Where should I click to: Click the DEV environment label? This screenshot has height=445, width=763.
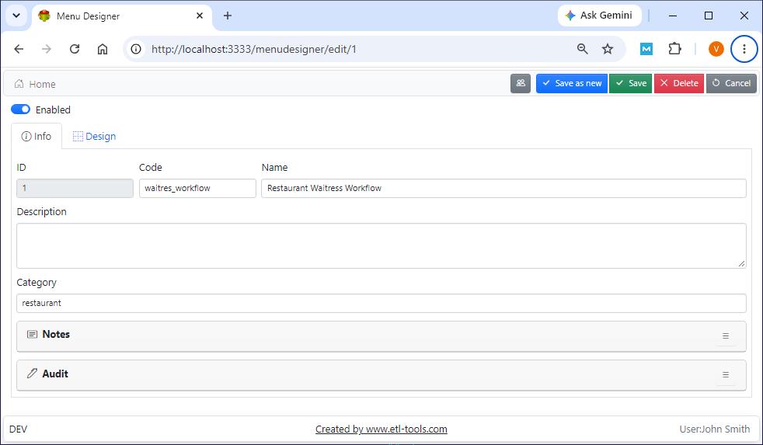tap(18, 429)
